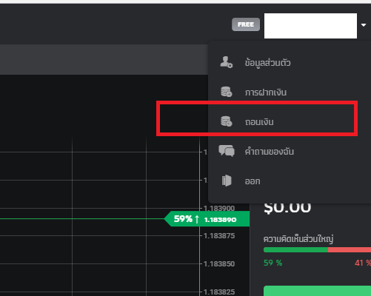
Task: Choose ถอนเงิน in the dropdown menu
Action: tap(259, 122)
